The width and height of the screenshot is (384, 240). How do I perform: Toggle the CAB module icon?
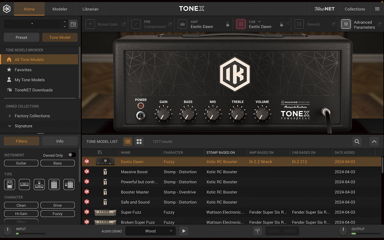click(x=241, y=24)
